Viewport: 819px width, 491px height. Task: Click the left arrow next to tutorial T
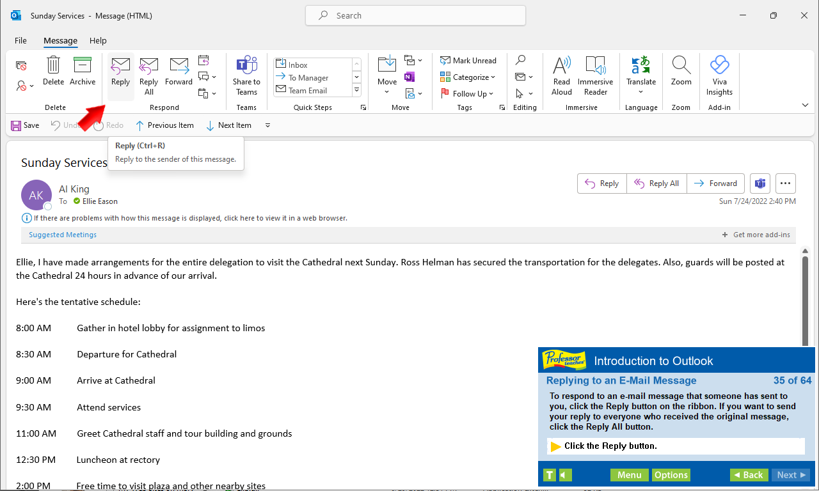(x=566, y=475)
